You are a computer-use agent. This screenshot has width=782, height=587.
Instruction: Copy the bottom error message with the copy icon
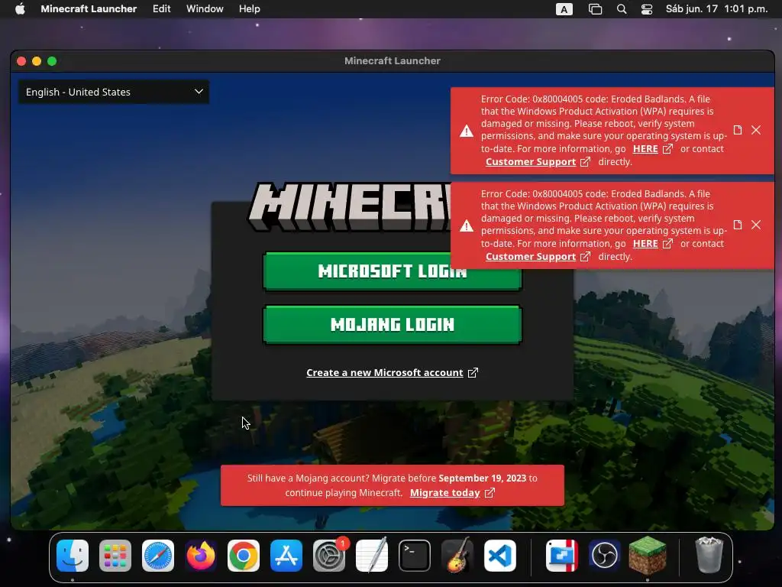pos(738,225)
